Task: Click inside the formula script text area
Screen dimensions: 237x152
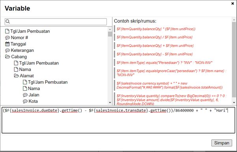Action: (x=118, y=120)
